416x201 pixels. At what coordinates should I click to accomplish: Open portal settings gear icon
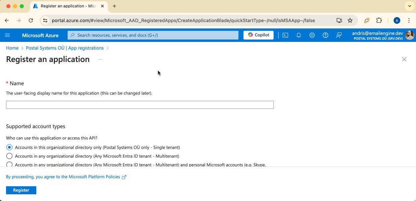(312, 35)
